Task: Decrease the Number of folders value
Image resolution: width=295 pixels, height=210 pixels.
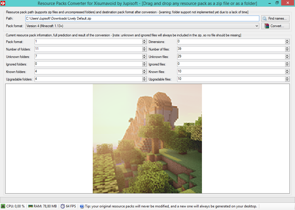Action: 144,50
